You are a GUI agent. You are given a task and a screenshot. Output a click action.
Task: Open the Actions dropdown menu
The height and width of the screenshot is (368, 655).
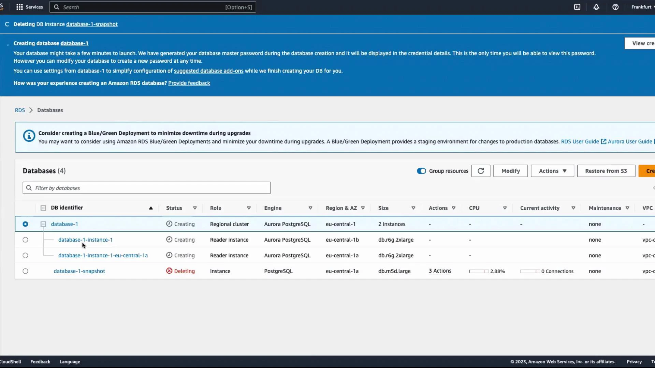coord(552,171)
